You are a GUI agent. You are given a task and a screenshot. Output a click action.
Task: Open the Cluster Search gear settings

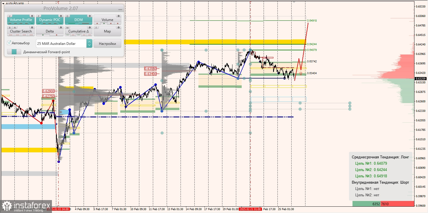tap(32, 28)
